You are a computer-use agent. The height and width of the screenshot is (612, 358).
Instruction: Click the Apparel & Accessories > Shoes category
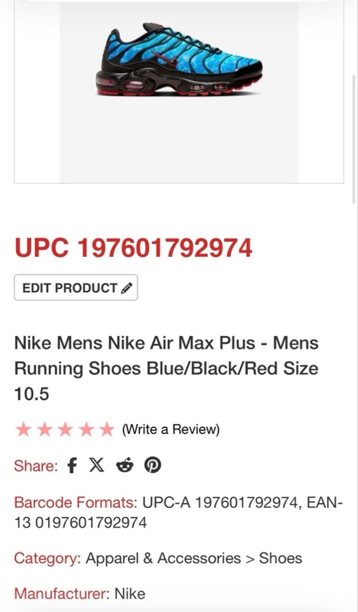tap(194, 558)
